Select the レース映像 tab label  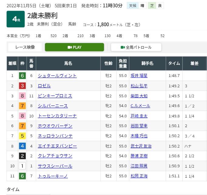click(25, 47)
